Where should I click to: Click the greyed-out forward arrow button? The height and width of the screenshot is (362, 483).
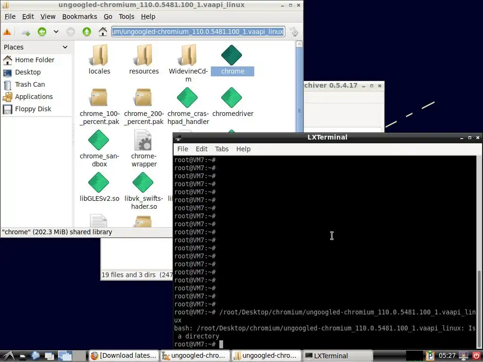click(x=71, y=32)
